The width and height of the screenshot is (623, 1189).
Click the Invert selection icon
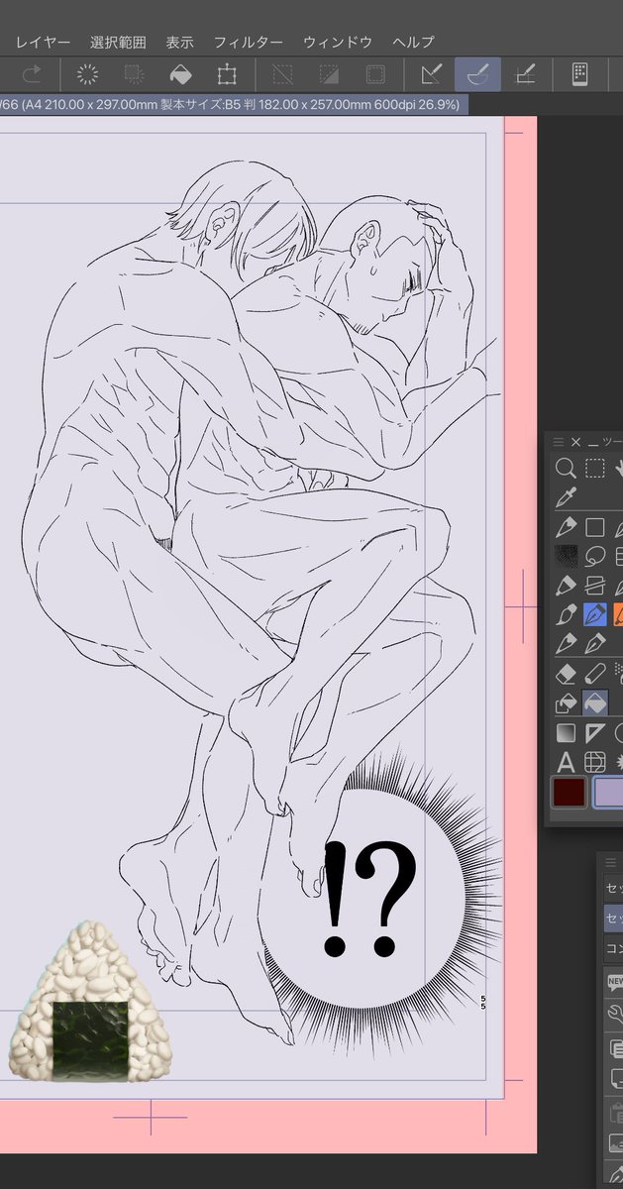330,74
